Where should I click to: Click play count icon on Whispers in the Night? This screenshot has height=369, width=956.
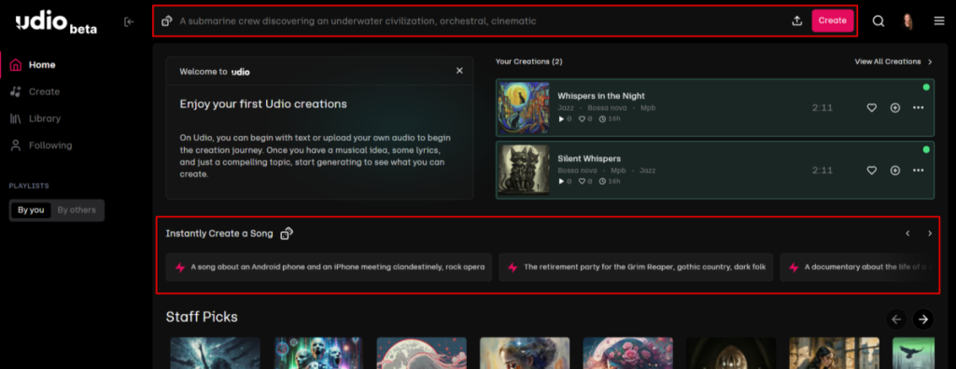(x=561, y=119)
